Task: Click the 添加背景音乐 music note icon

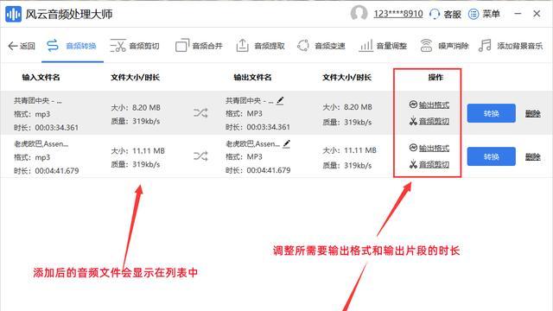Action: [x=485, y=46]
